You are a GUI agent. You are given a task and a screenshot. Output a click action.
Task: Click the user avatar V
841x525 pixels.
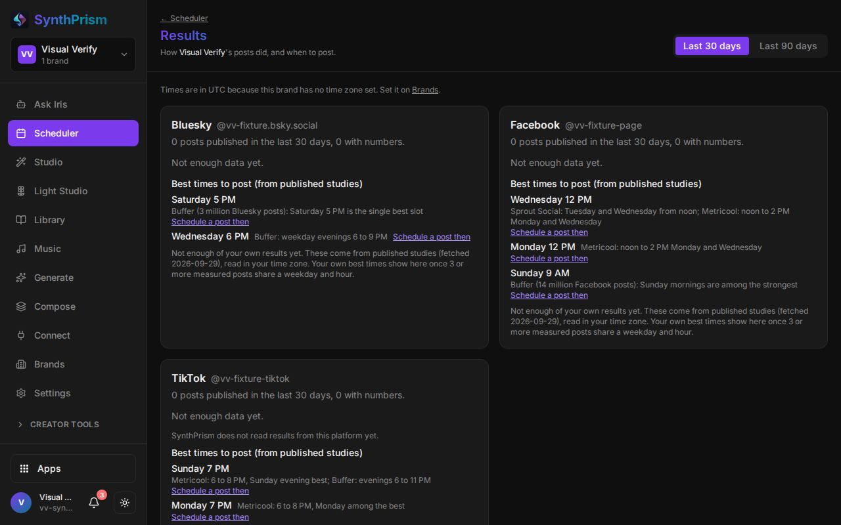click(x=21, y=503)
